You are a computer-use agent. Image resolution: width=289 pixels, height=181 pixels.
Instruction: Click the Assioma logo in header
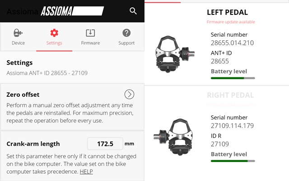click(x=72, y=11)
